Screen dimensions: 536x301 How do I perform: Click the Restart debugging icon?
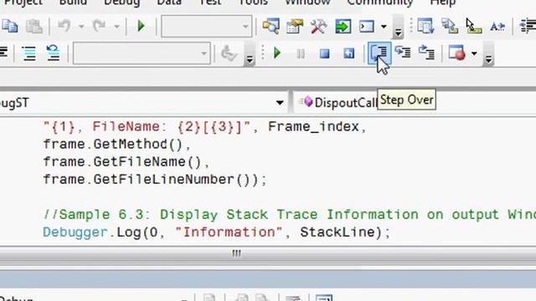click(348, 54)
